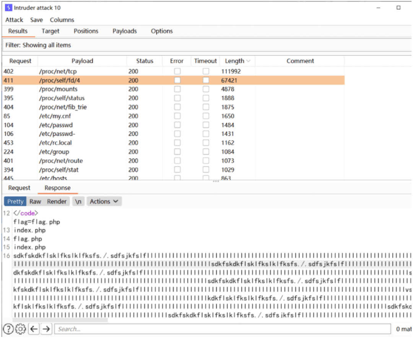Screen dimensions: 413x338
Task: Select the /proc/self/status payload row
Action: (173, 98)
